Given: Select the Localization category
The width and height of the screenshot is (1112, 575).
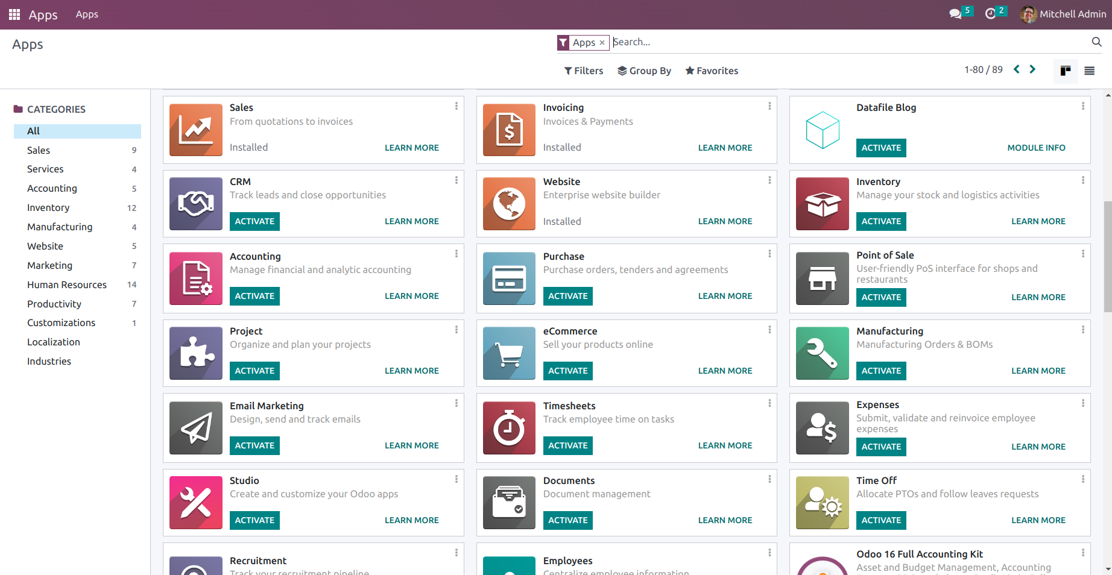Looking at the screenshot, I should (77, 342).
